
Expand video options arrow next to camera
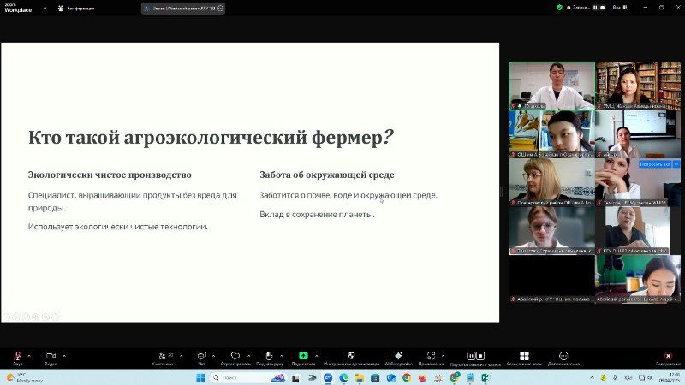[63, 355]
